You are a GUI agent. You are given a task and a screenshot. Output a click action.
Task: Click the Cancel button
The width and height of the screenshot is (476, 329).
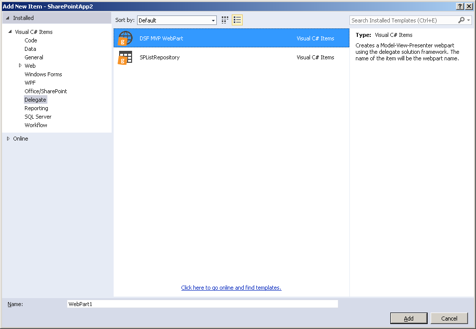pos(449,319)
